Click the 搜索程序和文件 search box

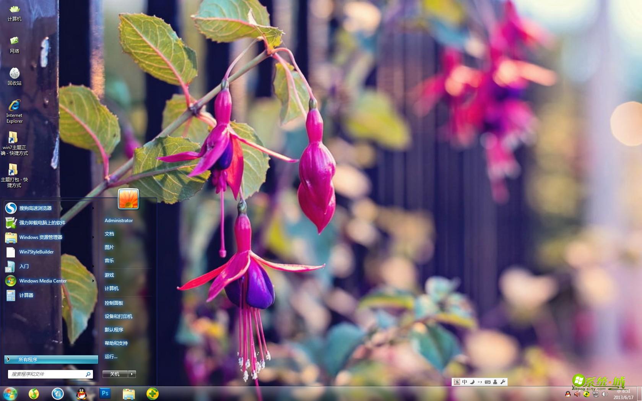point(46,374)
